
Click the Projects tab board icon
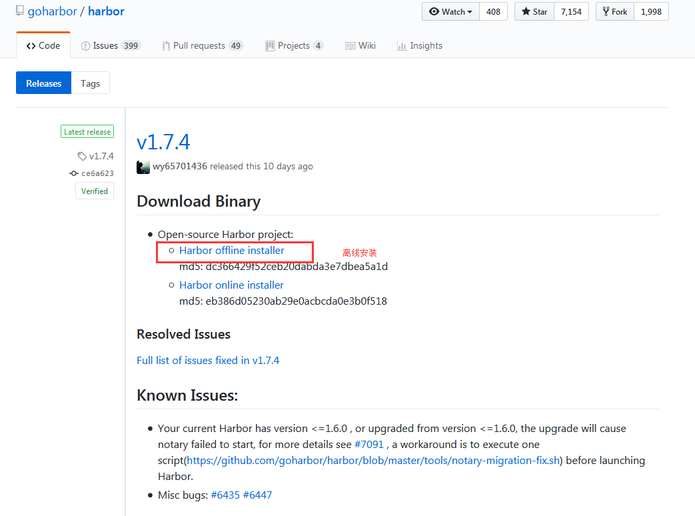click(x=270, y=46)
